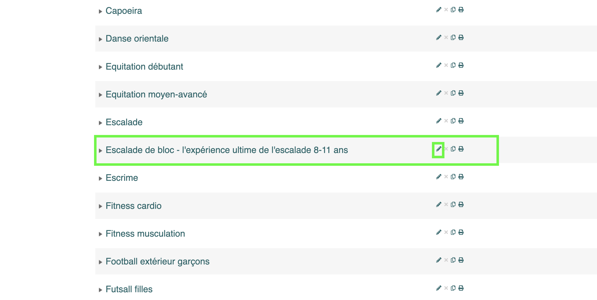
Task: Expand the Danse orientale details
Action: coord(100,39)
